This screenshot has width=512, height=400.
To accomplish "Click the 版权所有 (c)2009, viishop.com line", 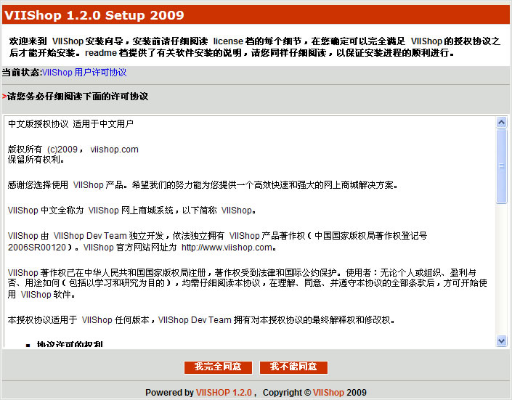I will coord(73,150).
